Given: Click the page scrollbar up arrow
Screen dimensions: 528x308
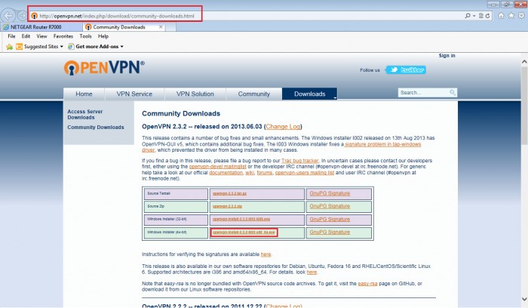Looking at the screenshot, I should [x=524, y=62].
